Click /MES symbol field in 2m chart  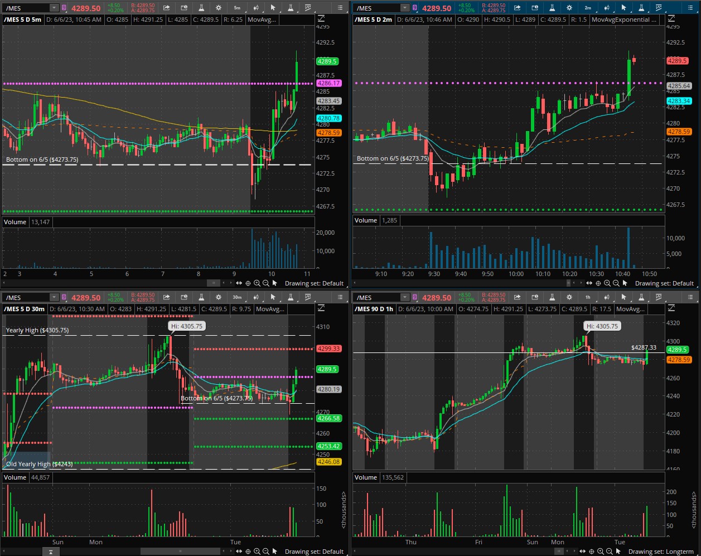[377, 8]
